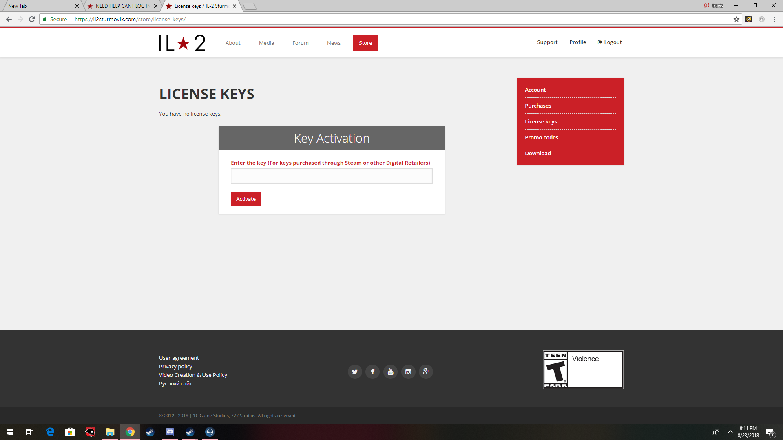The image size is (783, 440).
Task: Show hidden system tray icons
Action: (730, 432)
